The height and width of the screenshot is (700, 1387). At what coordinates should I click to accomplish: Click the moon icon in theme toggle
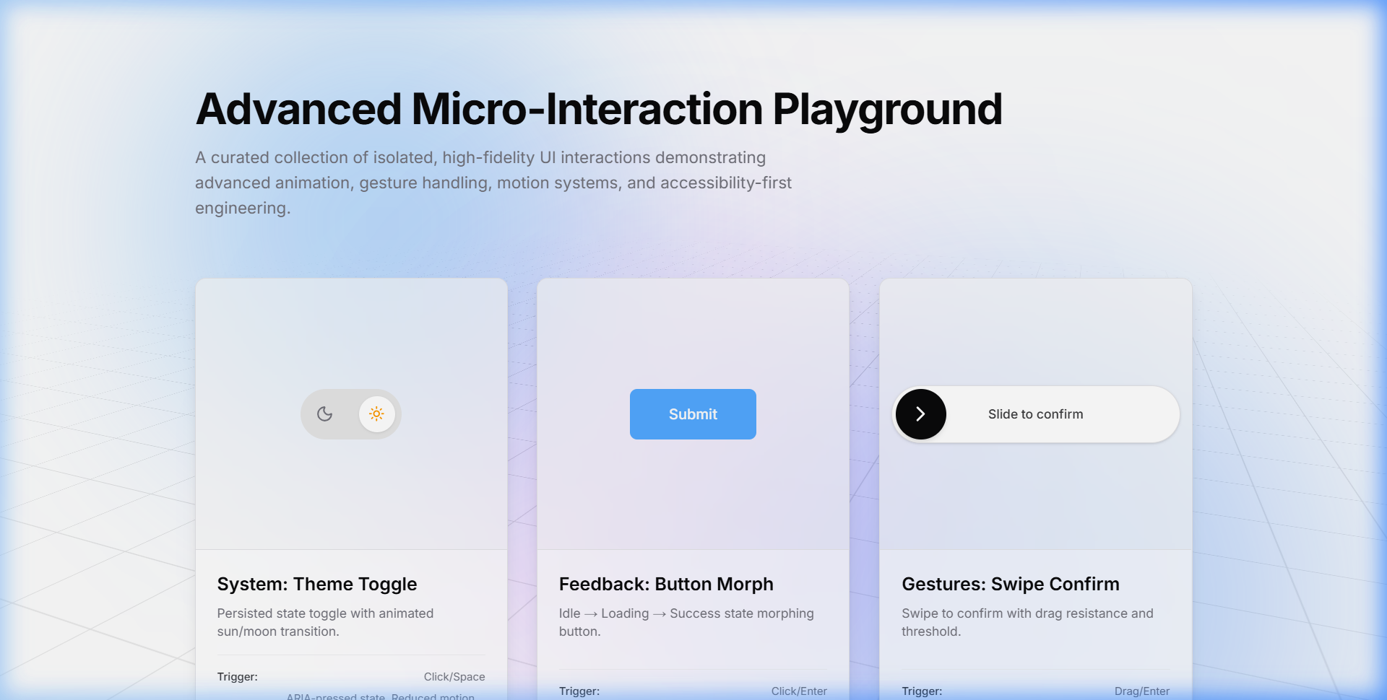[325, 414]
